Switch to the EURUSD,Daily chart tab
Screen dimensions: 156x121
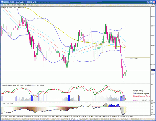tap(135, 119)
